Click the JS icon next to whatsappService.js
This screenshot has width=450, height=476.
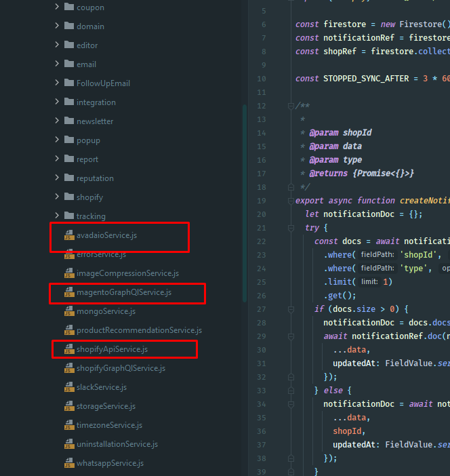[x=69, y=463]
